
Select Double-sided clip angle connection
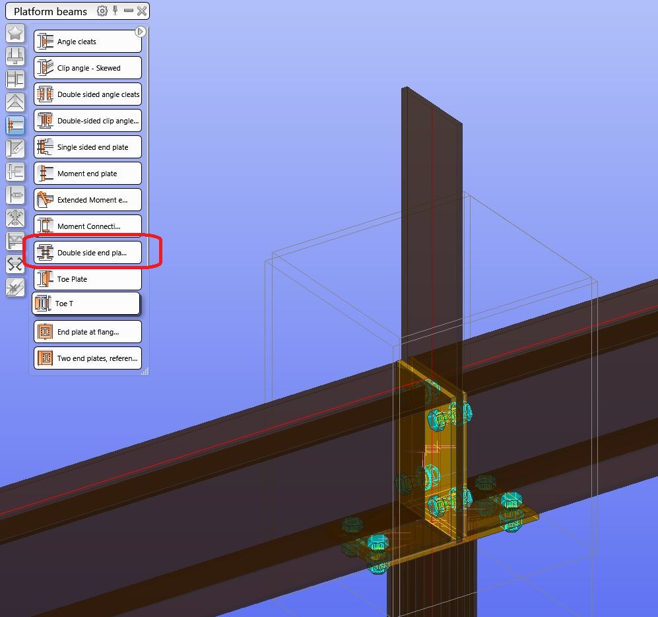pos(88,121)
